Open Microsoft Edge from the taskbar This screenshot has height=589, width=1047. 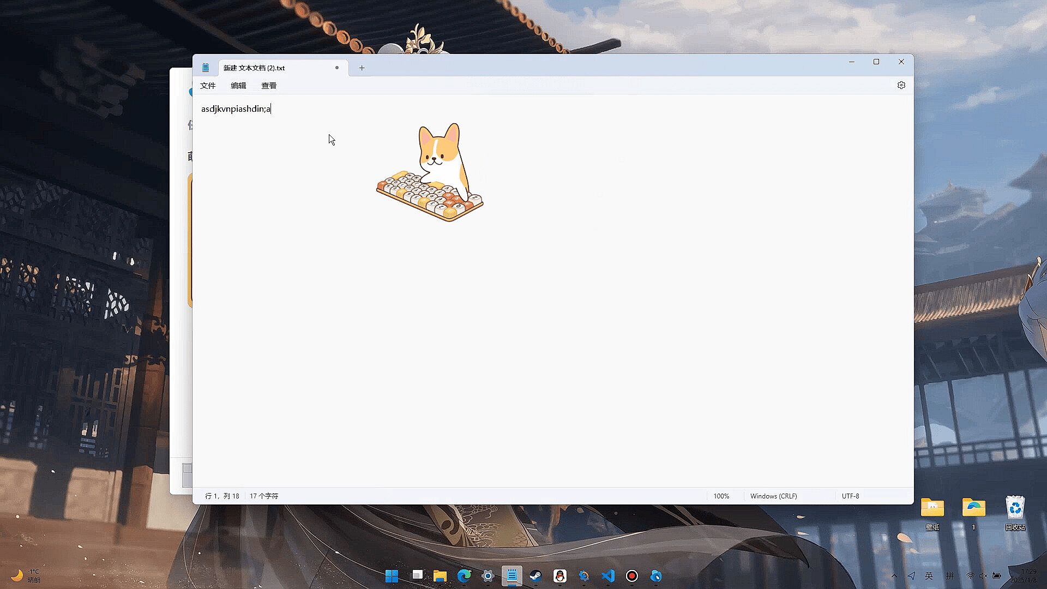coord(464,576)
